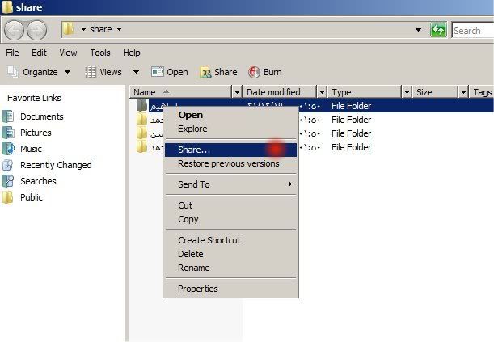Sort by the Name column header
The width and height of the screenshot is (494, 342).
coord(181,92)
